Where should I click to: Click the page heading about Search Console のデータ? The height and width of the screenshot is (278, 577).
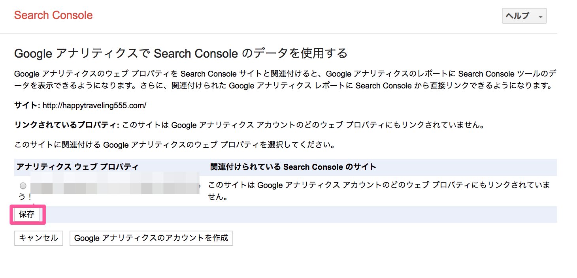pos(181,53)
